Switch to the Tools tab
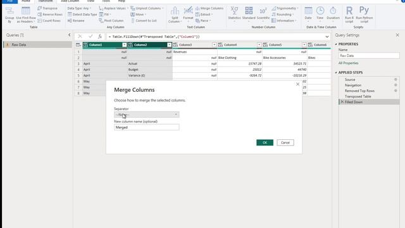This screenshot has height=228, width=405. coord(106,1)
